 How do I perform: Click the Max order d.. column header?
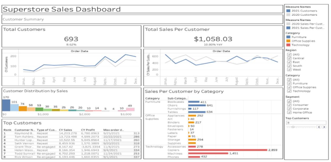[x=113, y=130]
